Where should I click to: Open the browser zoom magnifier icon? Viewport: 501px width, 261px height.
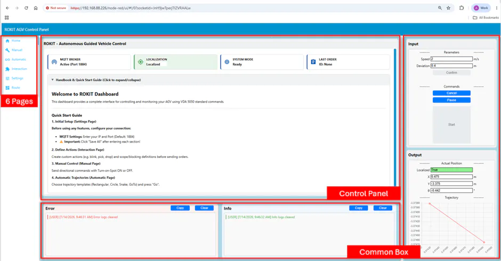(x=440, y=8)
